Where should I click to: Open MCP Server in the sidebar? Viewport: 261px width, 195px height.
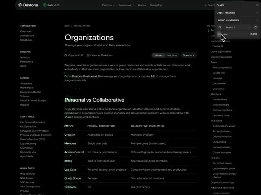coord(27,148)
